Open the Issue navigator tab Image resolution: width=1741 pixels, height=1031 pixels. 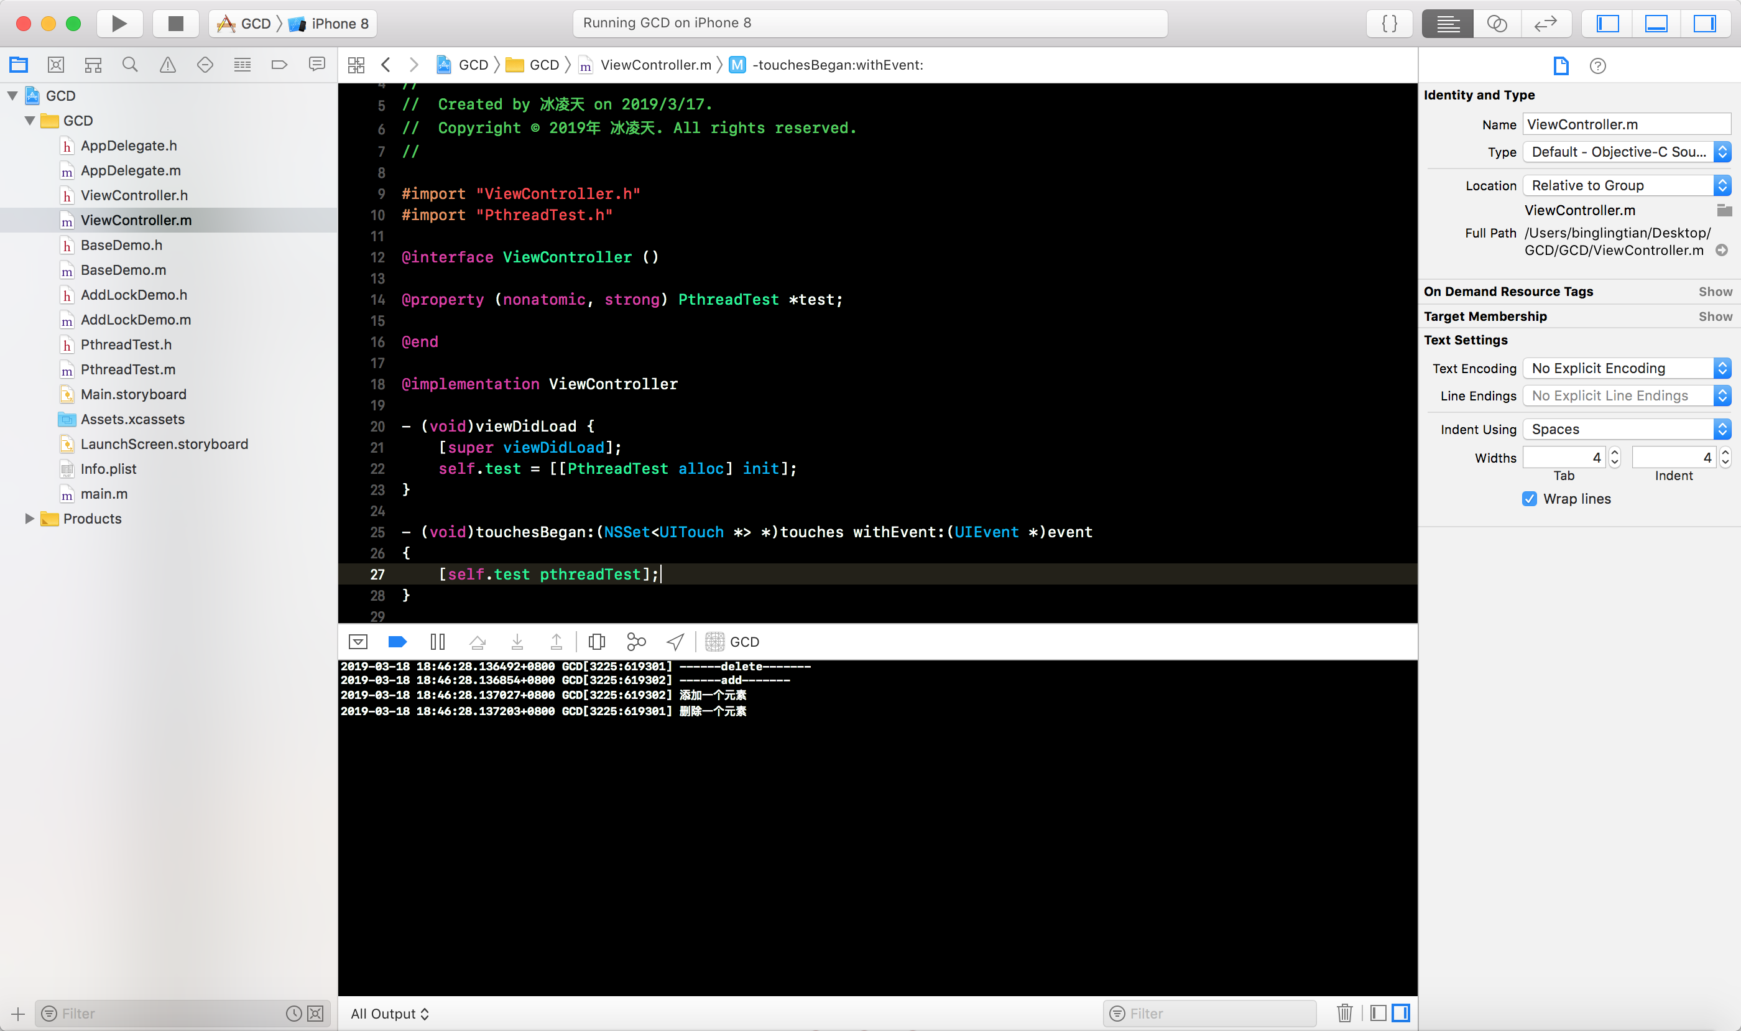point(167,65)
